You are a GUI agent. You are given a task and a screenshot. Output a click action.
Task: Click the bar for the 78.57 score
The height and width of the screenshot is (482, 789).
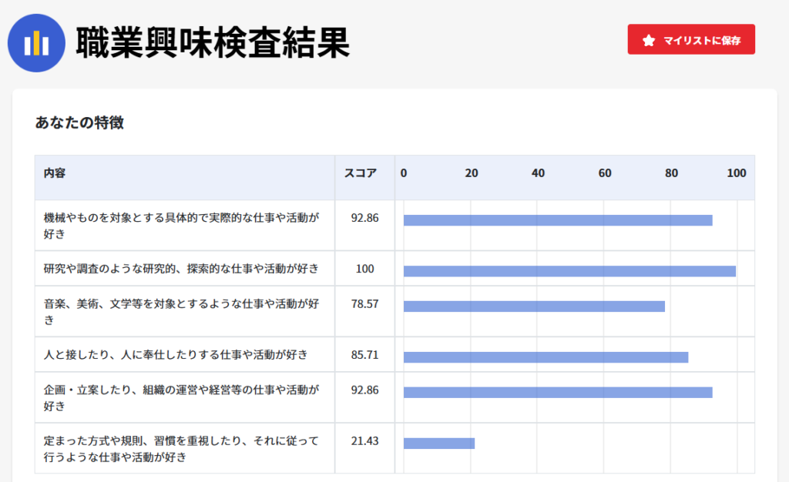point(533,306)
